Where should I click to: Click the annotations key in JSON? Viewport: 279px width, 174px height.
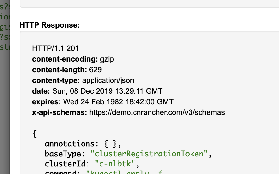[69, 144]
